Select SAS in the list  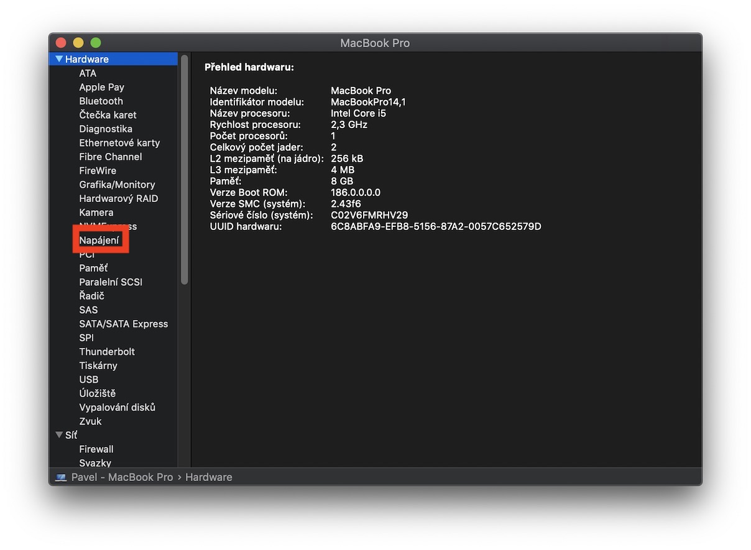coord(88,309)
